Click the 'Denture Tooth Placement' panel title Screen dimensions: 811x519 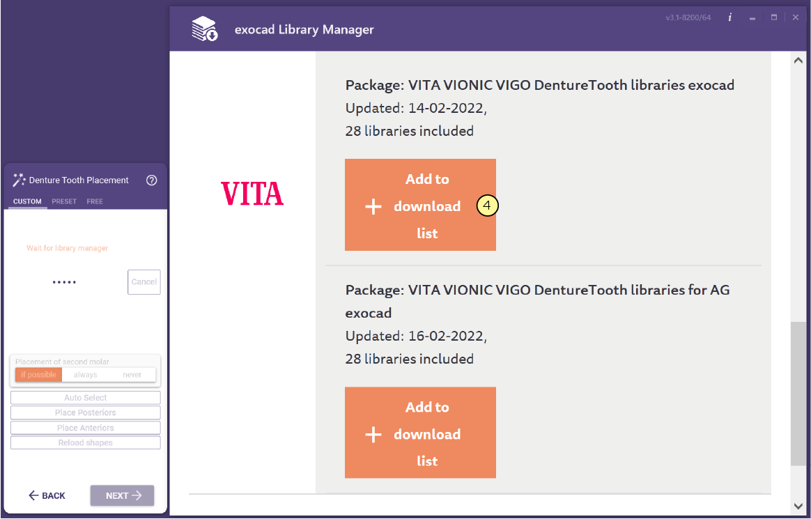click(x=79, y=180)
